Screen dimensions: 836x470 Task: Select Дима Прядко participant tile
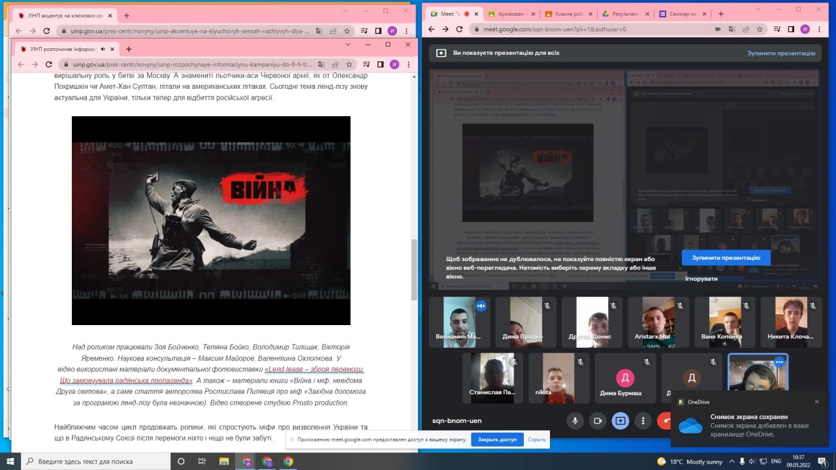click(x=525, y=322)
